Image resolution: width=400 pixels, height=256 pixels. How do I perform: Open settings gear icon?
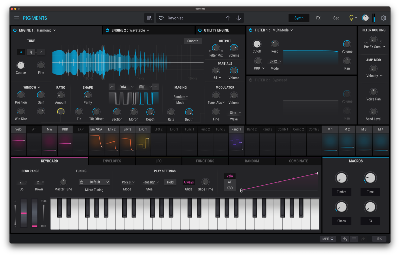tap(384, 18)
